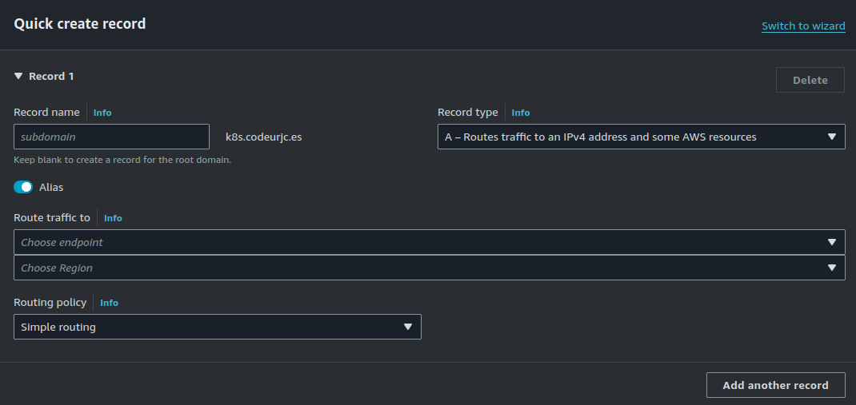Toggle the Alias switch off
856x405 pixels.
tap(23, 187)
